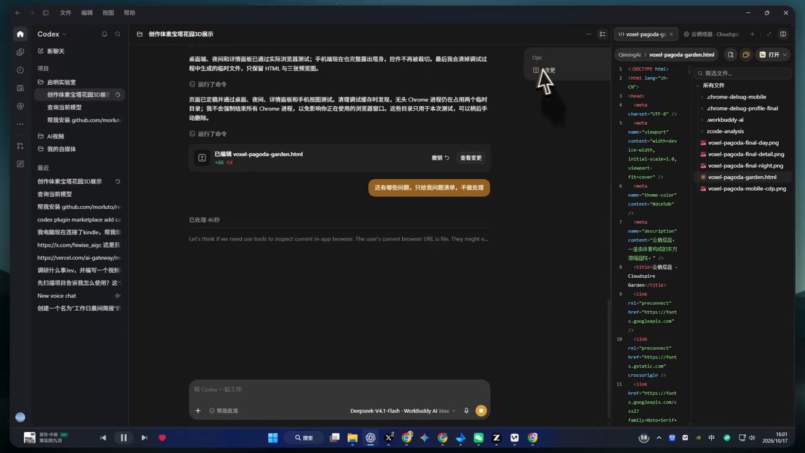Viewport: 805px width, 453px height.
Task: Click the plus attach button in composer
Action: 198,411
